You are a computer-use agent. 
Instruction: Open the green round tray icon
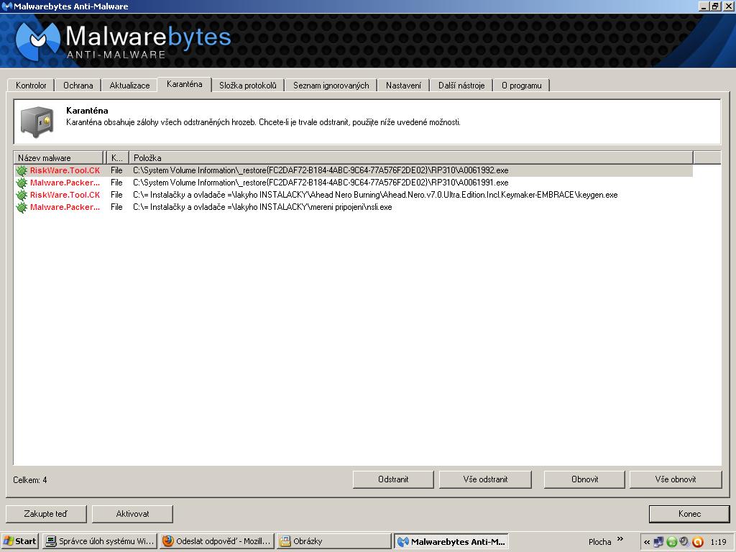click(x=672, y=542)
